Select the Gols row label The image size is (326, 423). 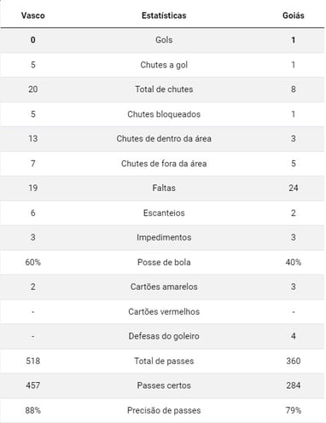tap(164, 40)
